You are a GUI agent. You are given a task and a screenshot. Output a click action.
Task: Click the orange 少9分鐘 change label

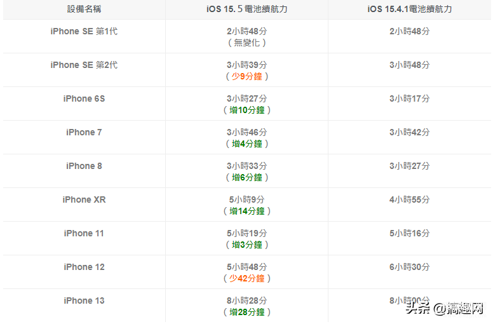click(x=246, y=76)
